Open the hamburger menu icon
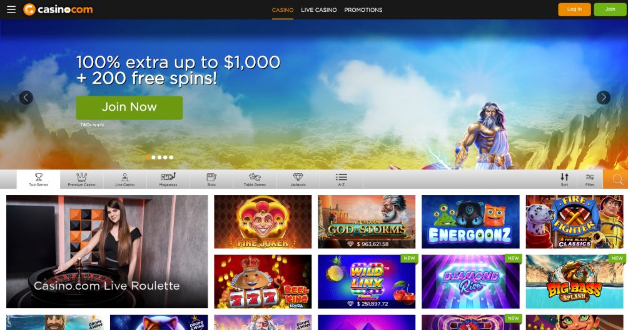Screen dimensions: 628x330 [x=11, y=9]
